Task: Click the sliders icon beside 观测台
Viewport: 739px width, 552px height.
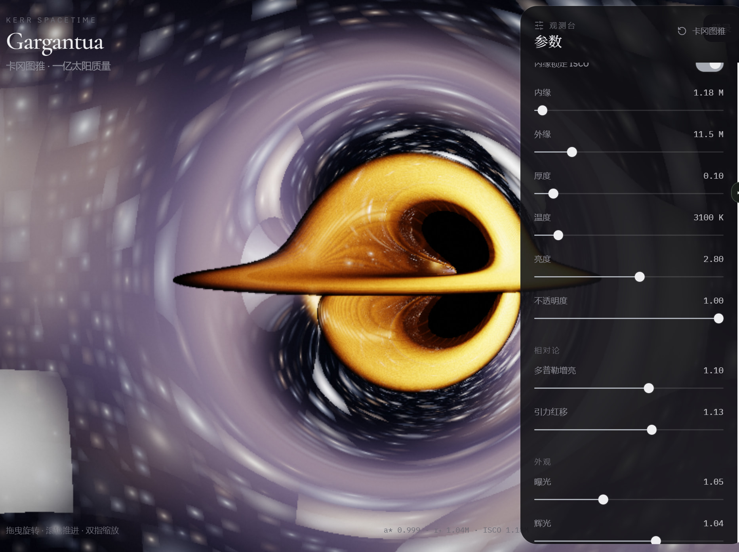Action: pyautogui.click(x=539, y=26)
